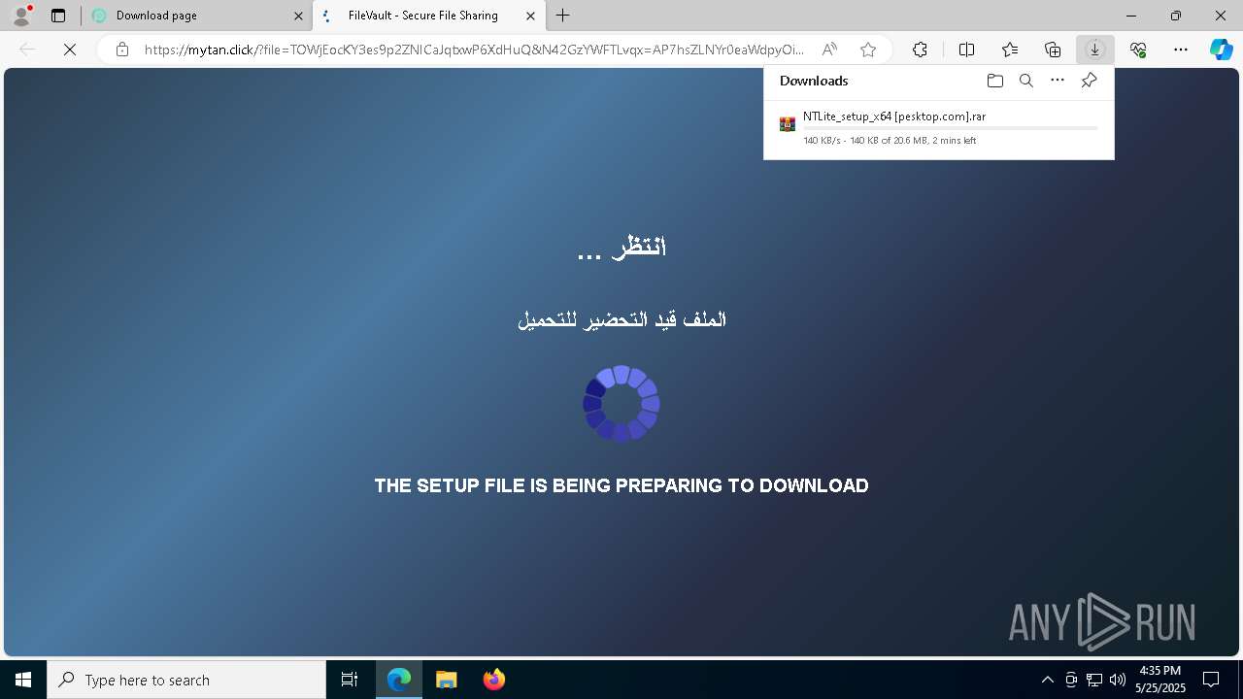Click the download progress bar
Screen dimensions: 1243x699
pyautogui.click(x=950, y=128)
